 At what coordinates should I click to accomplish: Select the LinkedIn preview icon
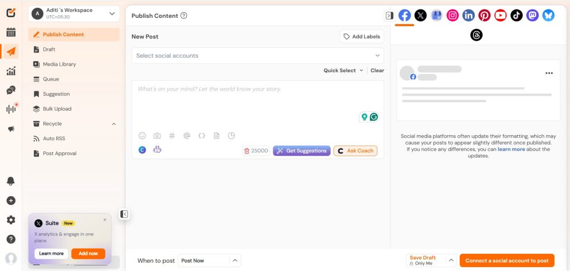click(x=469, y=15)
